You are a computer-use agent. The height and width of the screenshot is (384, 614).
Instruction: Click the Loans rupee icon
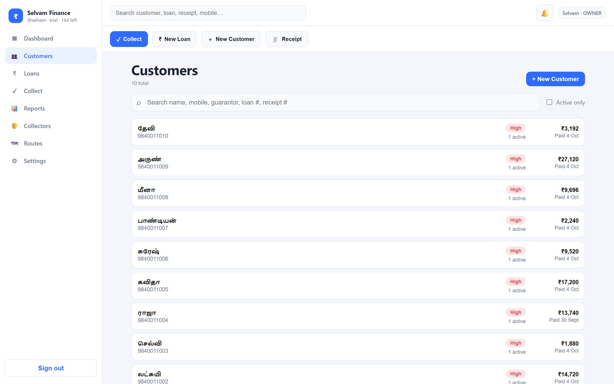tap(15, 73)
